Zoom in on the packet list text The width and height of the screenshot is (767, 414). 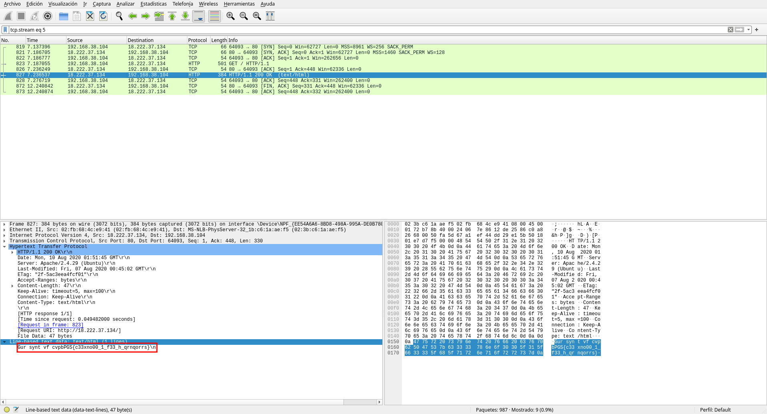(x=230, y=16)
